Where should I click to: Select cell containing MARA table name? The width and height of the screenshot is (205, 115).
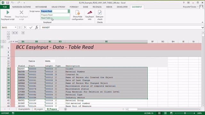pos(50,61)
